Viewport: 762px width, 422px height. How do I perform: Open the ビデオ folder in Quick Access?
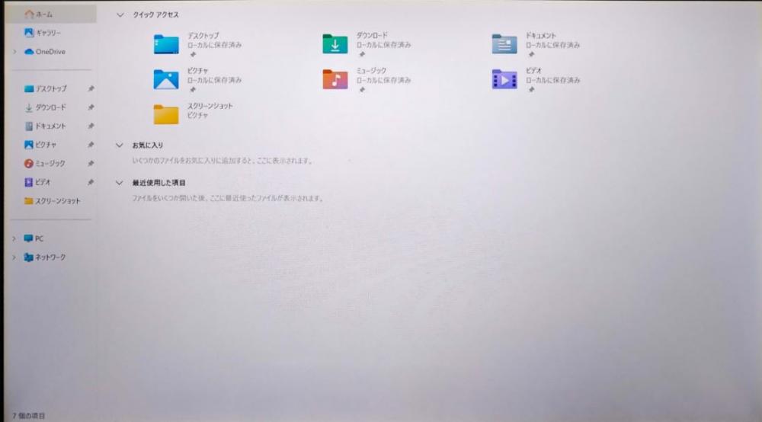[x=504, y=80]
